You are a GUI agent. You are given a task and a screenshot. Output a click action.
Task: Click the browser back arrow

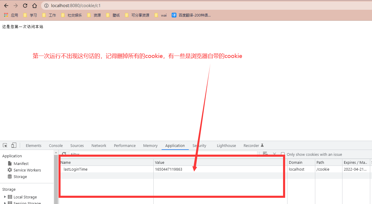point(6,6)
